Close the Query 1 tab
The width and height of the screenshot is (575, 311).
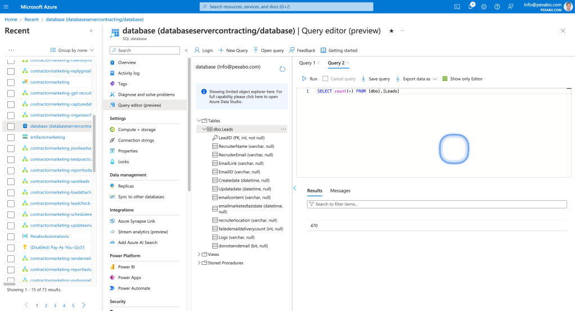[319, 63]
